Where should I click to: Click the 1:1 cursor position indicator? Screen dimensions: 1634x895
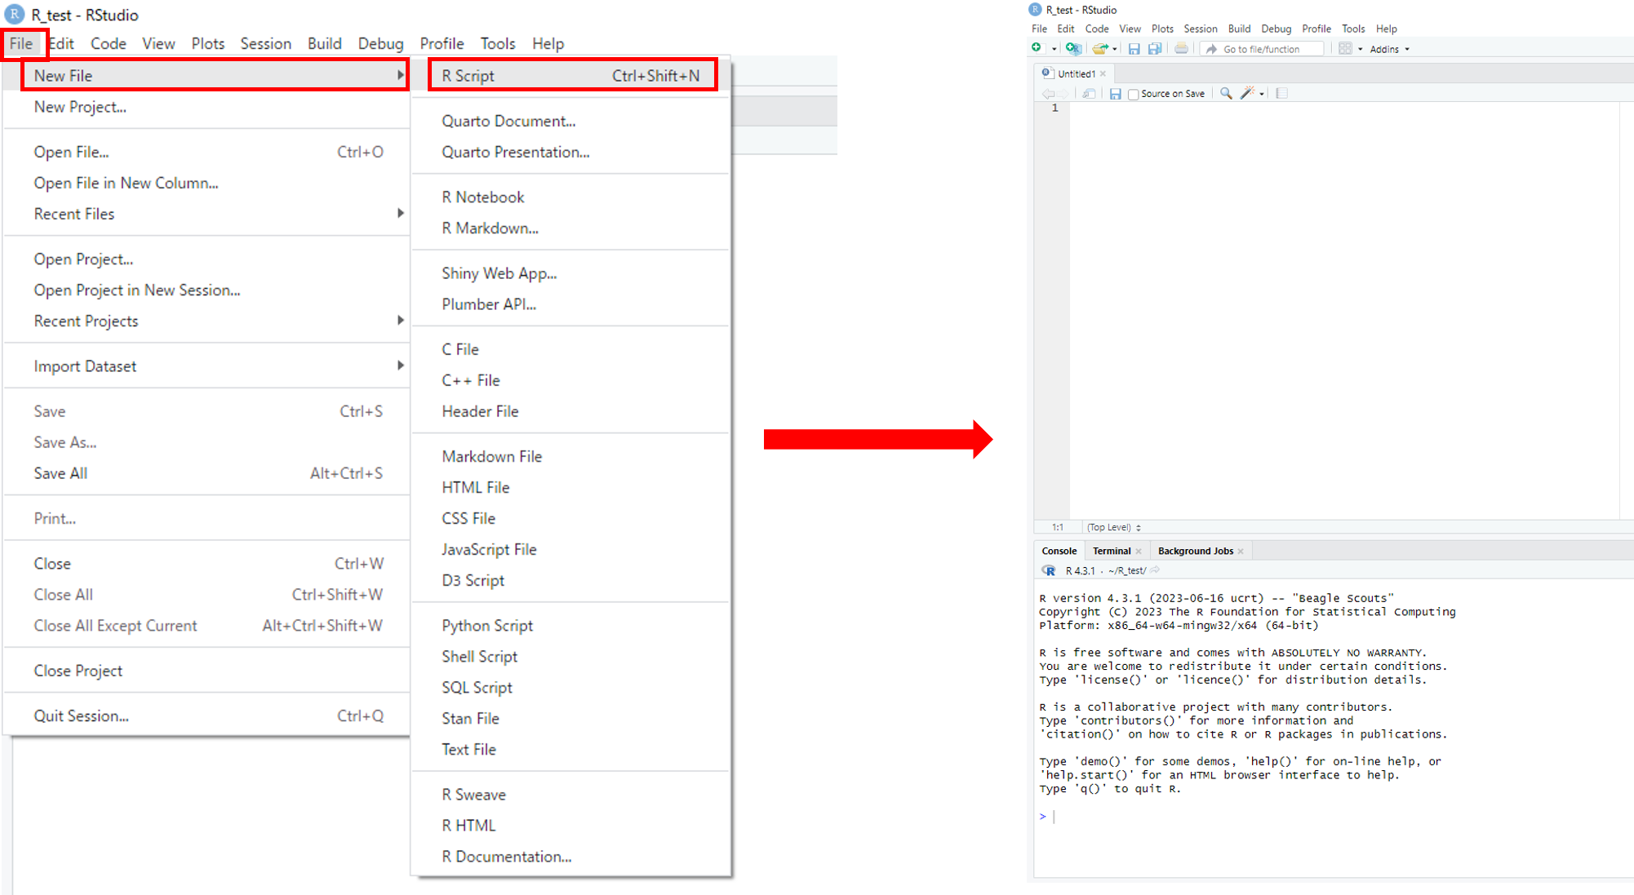[1057, 527]
